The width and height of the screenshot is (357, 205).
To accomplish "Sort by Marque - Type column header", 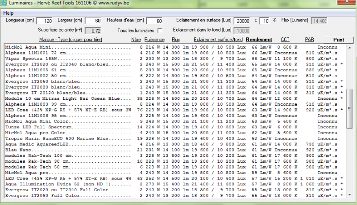I will point(71,40).
